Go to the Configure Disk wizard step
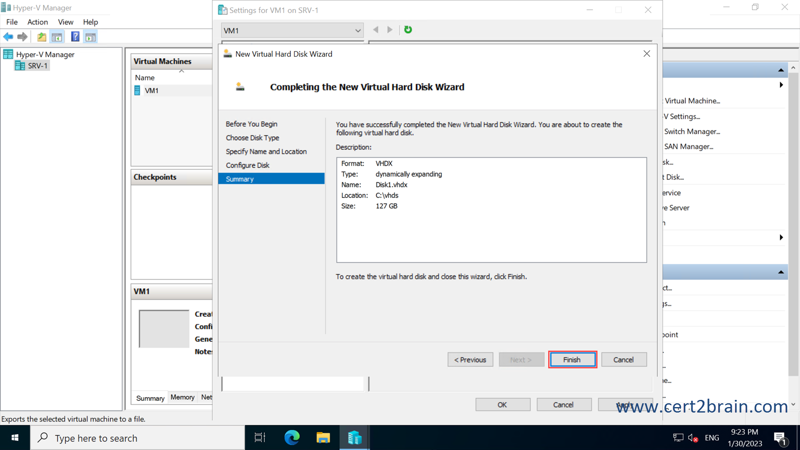This screenshot has width=800, height=450. (247, 165)
